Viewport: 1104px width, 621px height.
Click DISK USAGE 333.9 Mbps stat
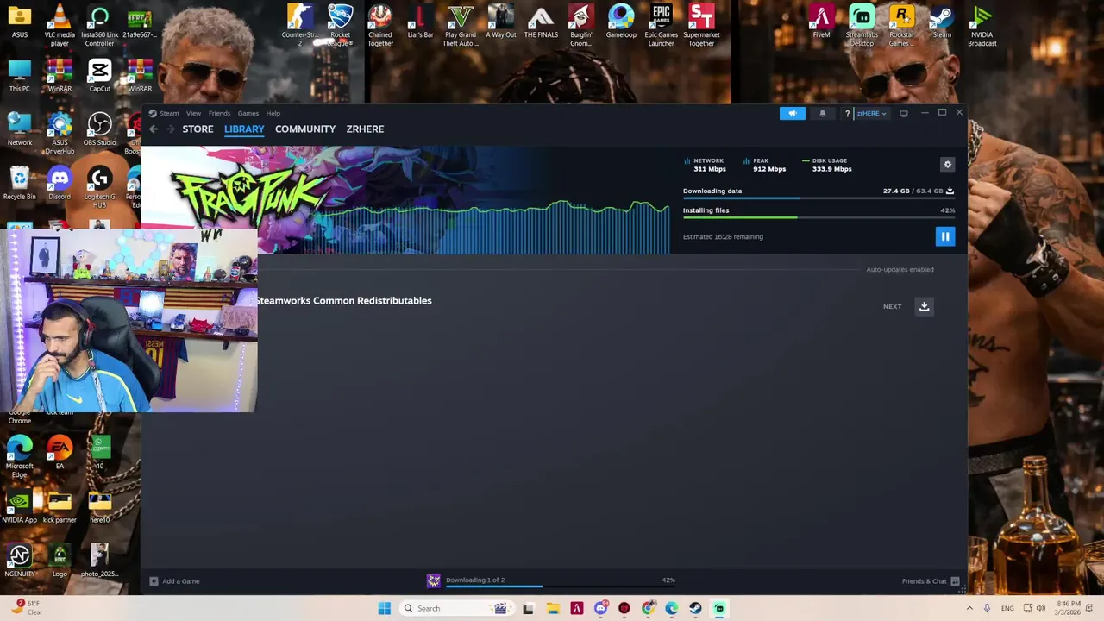tap(827, 165)
